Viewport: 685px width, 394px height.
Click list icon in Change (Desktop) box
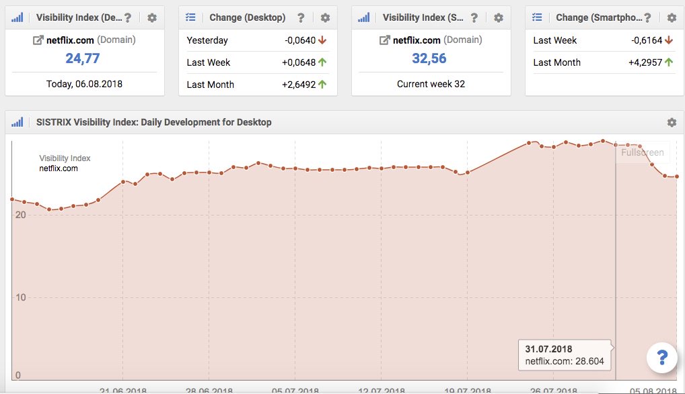190,17
